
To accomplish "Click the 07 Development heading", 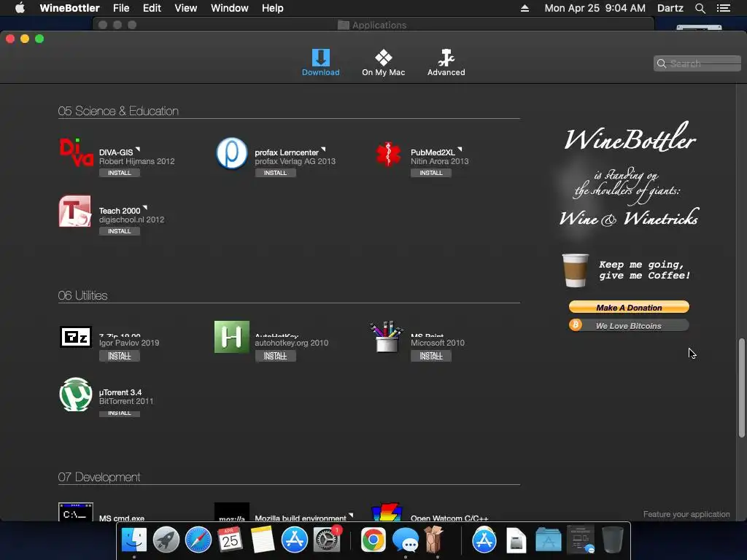I will click(99, 477).
